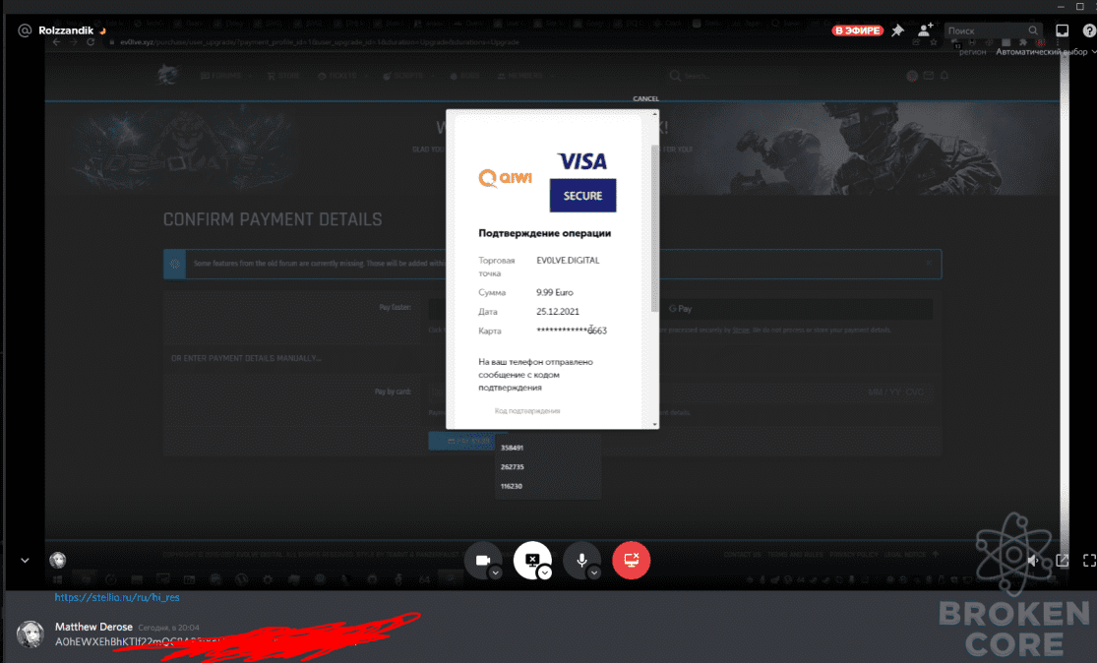Open the camera options dropdown arrow

pyautogui.click(x=495, y=573)
